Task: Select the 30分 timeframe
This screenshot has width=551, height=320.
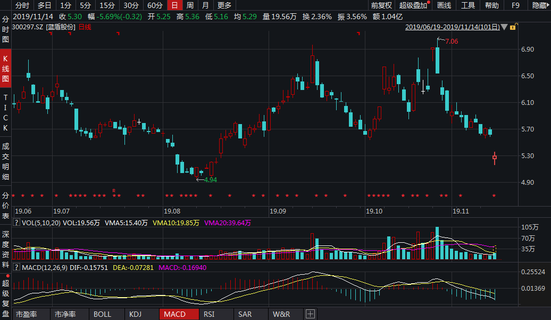Action: 131,5
